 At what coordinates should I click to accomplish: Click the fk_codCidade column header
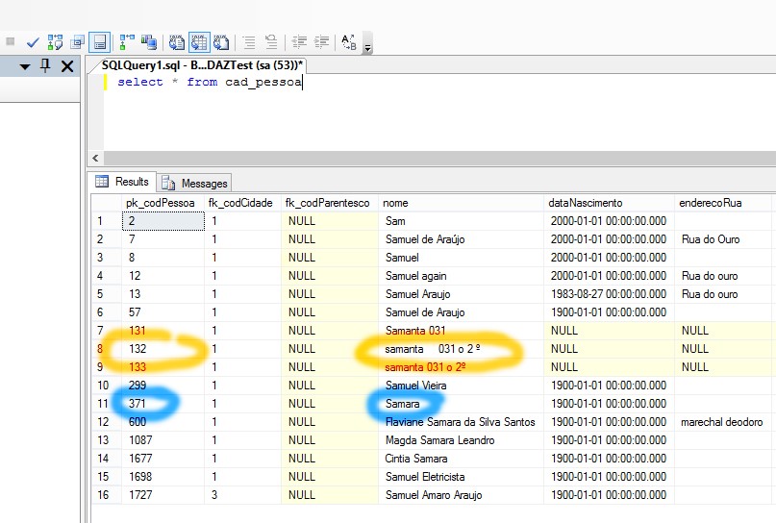(242, 203)
